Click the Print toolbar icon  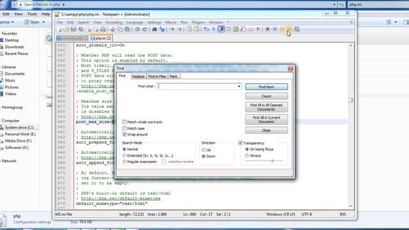coord(103,29)
